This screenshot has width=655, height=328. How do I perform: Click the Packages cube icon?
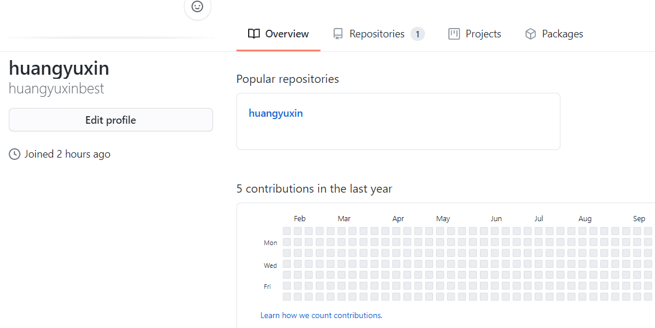(x=531, y=34)
